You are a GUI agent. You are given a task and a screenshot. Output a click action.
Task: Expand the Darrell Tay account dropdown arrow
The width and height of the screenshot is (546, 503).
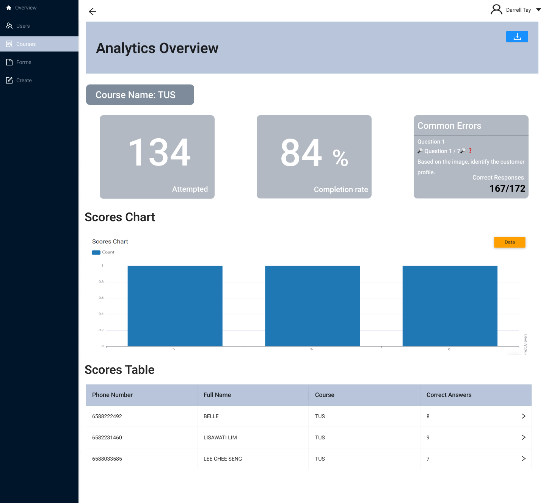tap(538, 10)
